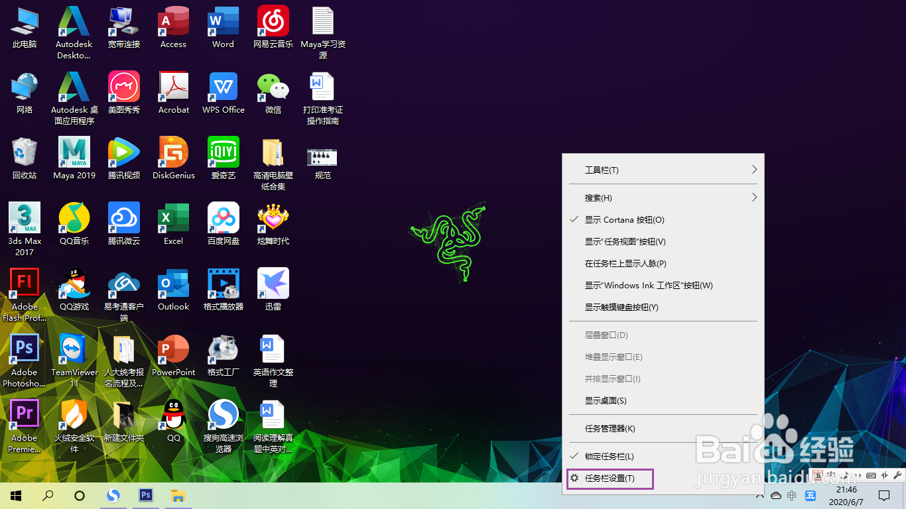Select the Acrobat shortcut icon
Screen dimensions: 906x509
click(x=174, y=93)
